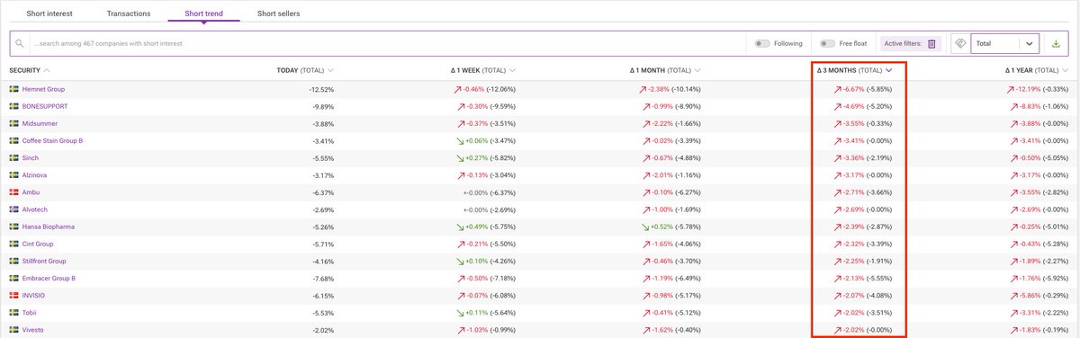Image resolution: width=1080 pixels, height=338 pixels.
Task: Select the Short trend tab
Action: [x=203, y=14]
